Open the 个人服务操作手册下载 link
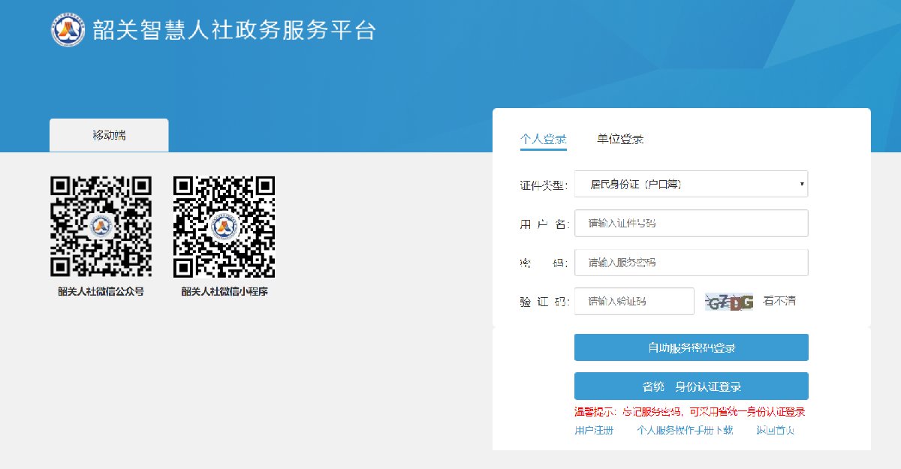Image resolution: width=901 pixels, height=469 pixels. pyautogui.click(x=685, y=430)
